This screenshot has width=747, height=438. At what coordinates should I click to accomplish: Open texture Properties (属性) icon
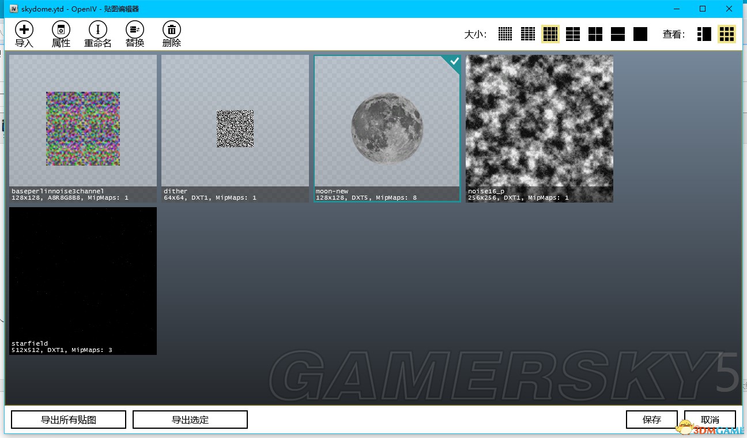point(61,29)
